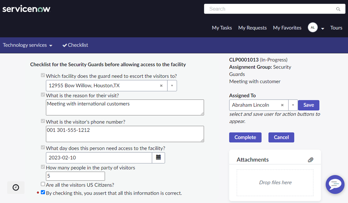Uncheck the information is correct assertion
Image resolution: width=348 pixels, height=203 pixels.
tap(43, 192)
